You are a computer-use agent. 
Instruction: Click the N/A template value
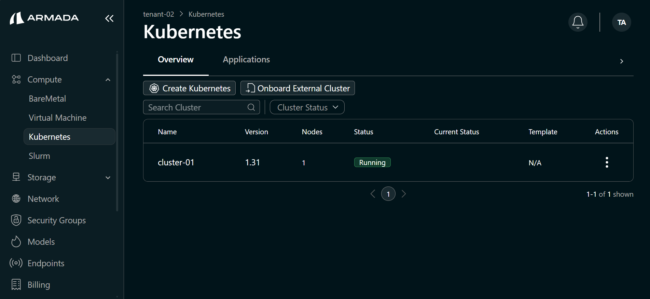point(535,163)
